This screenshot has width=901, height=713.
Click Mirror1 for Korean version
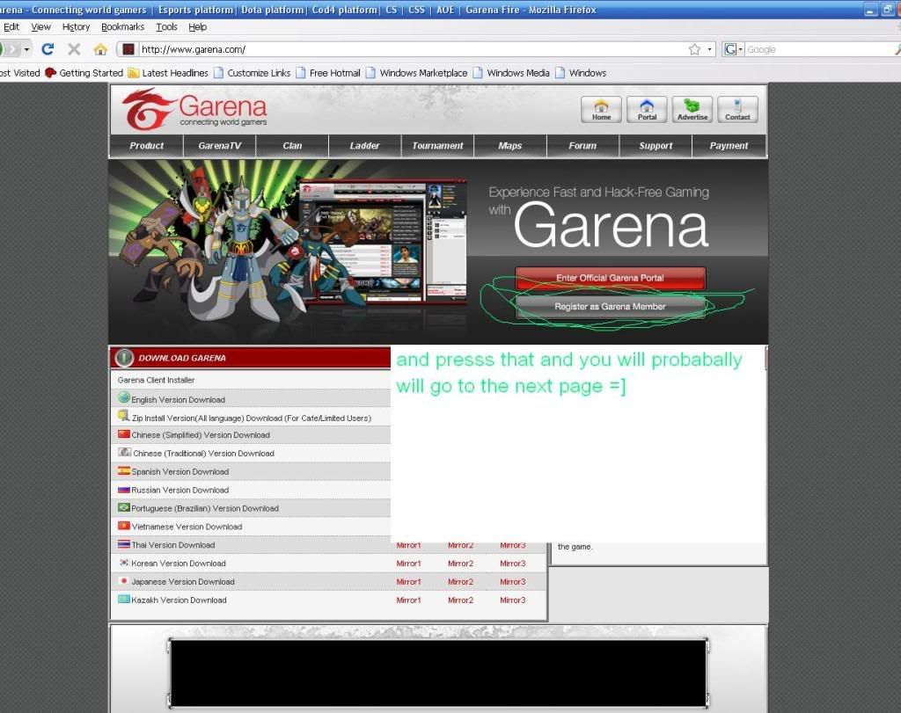point(408,564)
